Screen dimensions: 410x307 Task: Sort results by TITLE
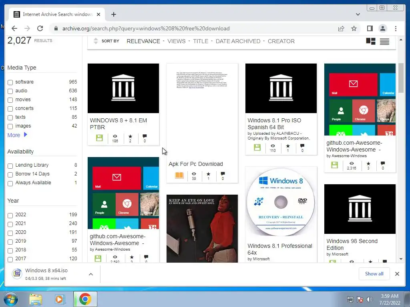pos(201,41)
